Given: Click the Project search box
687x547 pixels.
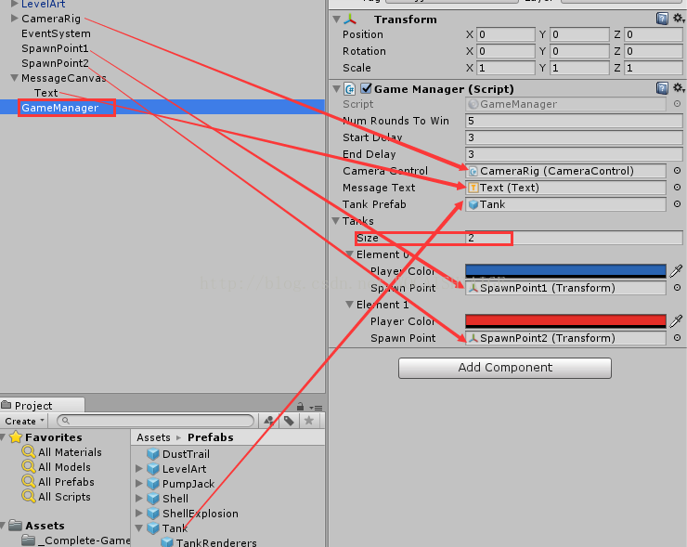Looking at the screenshot, I should [156, 421].
